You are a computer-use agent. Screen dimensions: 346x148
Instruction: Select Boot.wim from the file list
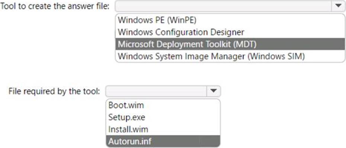163,105
